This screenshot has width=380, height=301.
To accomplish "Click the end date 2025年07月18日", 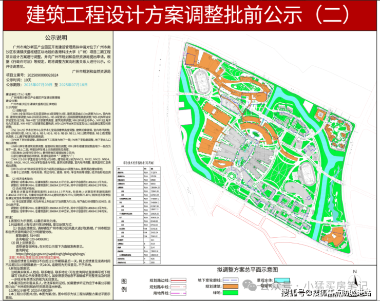I will [x=73, y=85].
